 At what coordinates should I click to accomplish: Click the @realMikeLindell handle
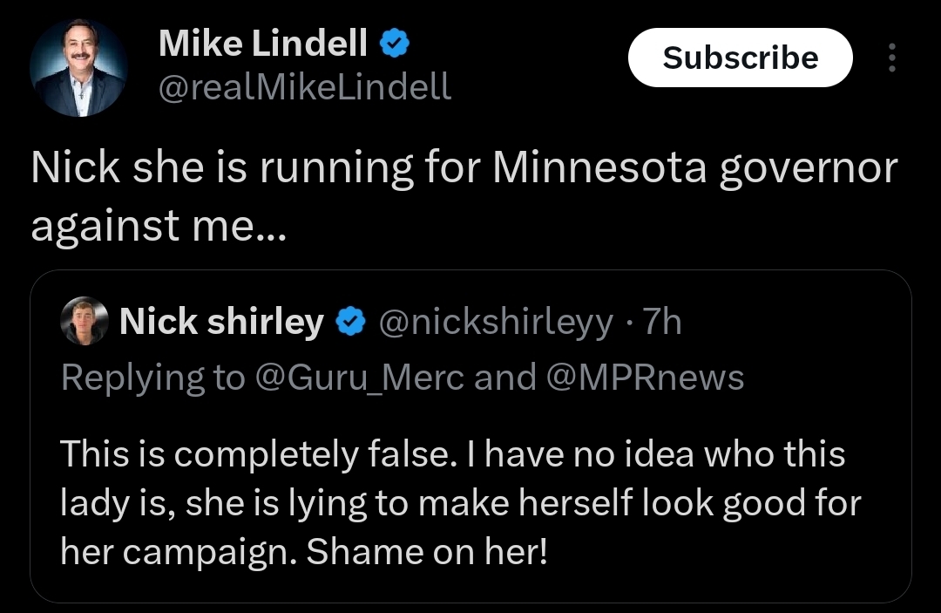(304, 86)
